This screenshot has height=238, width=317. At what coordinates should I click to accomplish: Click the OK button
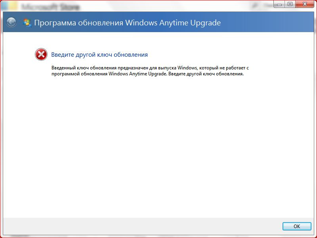point(296,226)
